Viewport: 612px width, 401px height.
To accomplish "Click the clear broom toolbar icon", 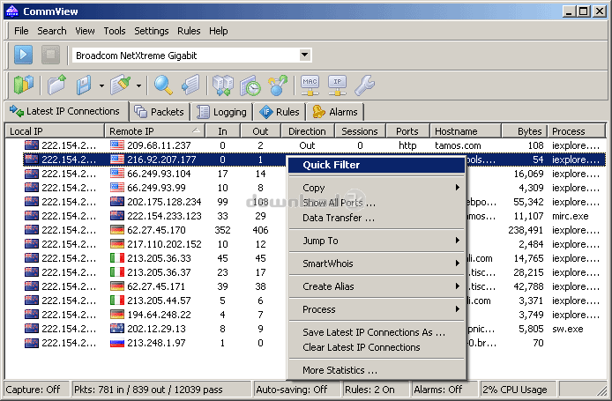I will tap(120, 85).
